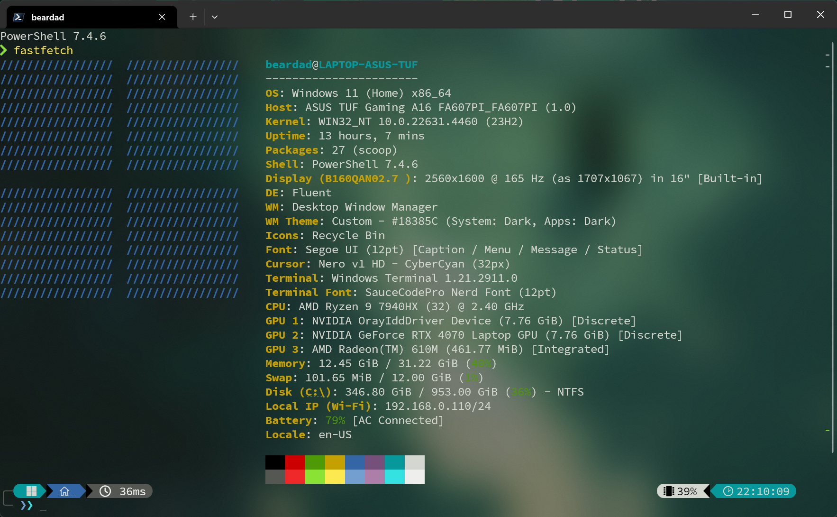
Task: Click the beardad@LAPTOP-ASUS-TUF title
Action: (342, 65)
